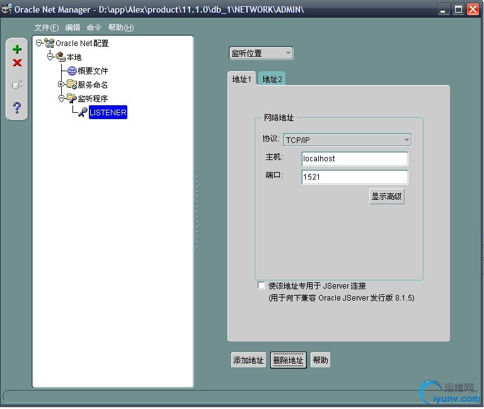Viewport: 484px width, 409px height.
Task: Click the LISTENER node's listener icon
Action: click(83, 112)
